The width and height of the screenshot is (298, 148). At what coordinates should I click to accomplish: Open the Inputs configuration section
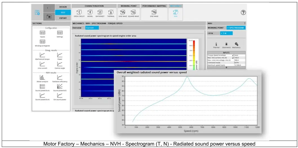(42, 34)
